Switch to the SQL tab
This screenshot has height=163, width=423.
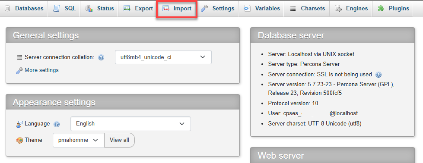coord(64,9)
